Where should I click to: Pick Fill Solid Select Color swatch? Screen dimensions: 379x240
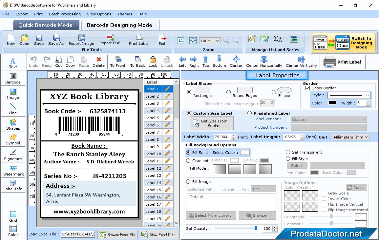(245, 152)
